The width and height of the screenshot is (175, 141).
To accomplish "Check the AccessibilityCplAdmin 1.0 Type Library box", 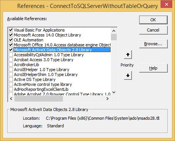I will pyautogui.click(x=11, y=55).
